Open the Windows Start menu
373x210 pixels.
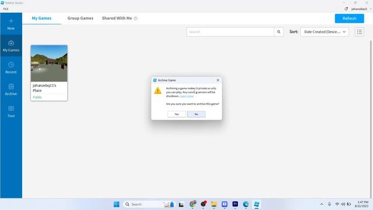tap(117, 204)
